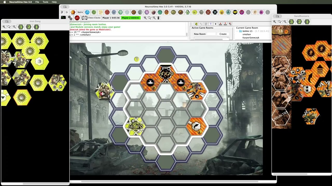This screenshot has height=186, width=332.
Task: Click hex button 2 in Iron Gang window
Action: pos(29,27)
